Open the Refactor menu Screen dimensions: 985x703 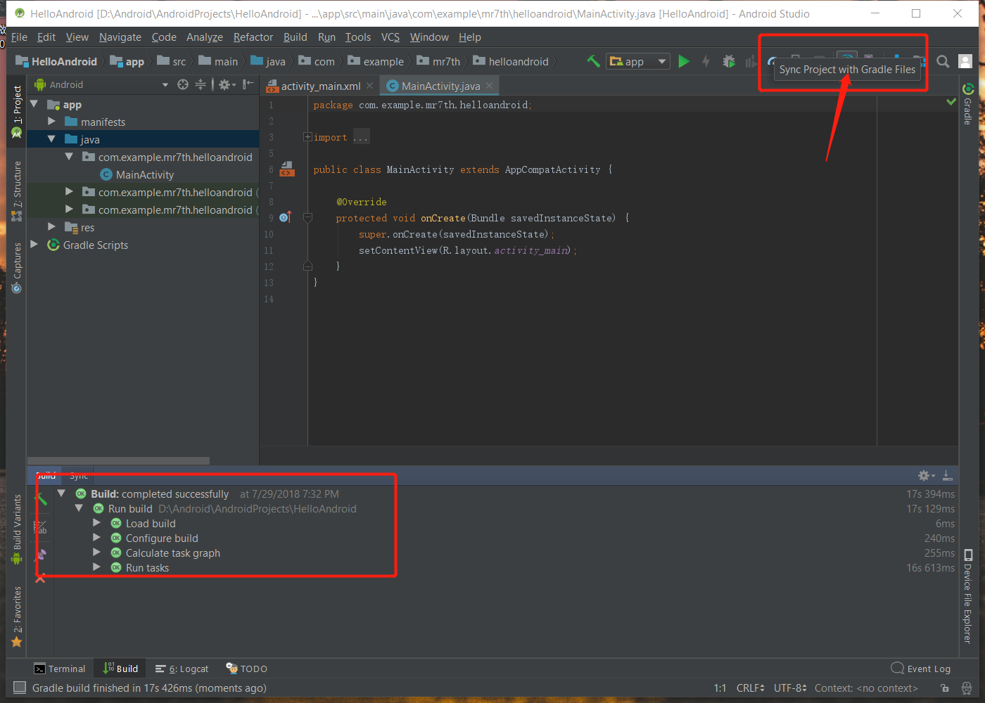click(x=253, y=37)
